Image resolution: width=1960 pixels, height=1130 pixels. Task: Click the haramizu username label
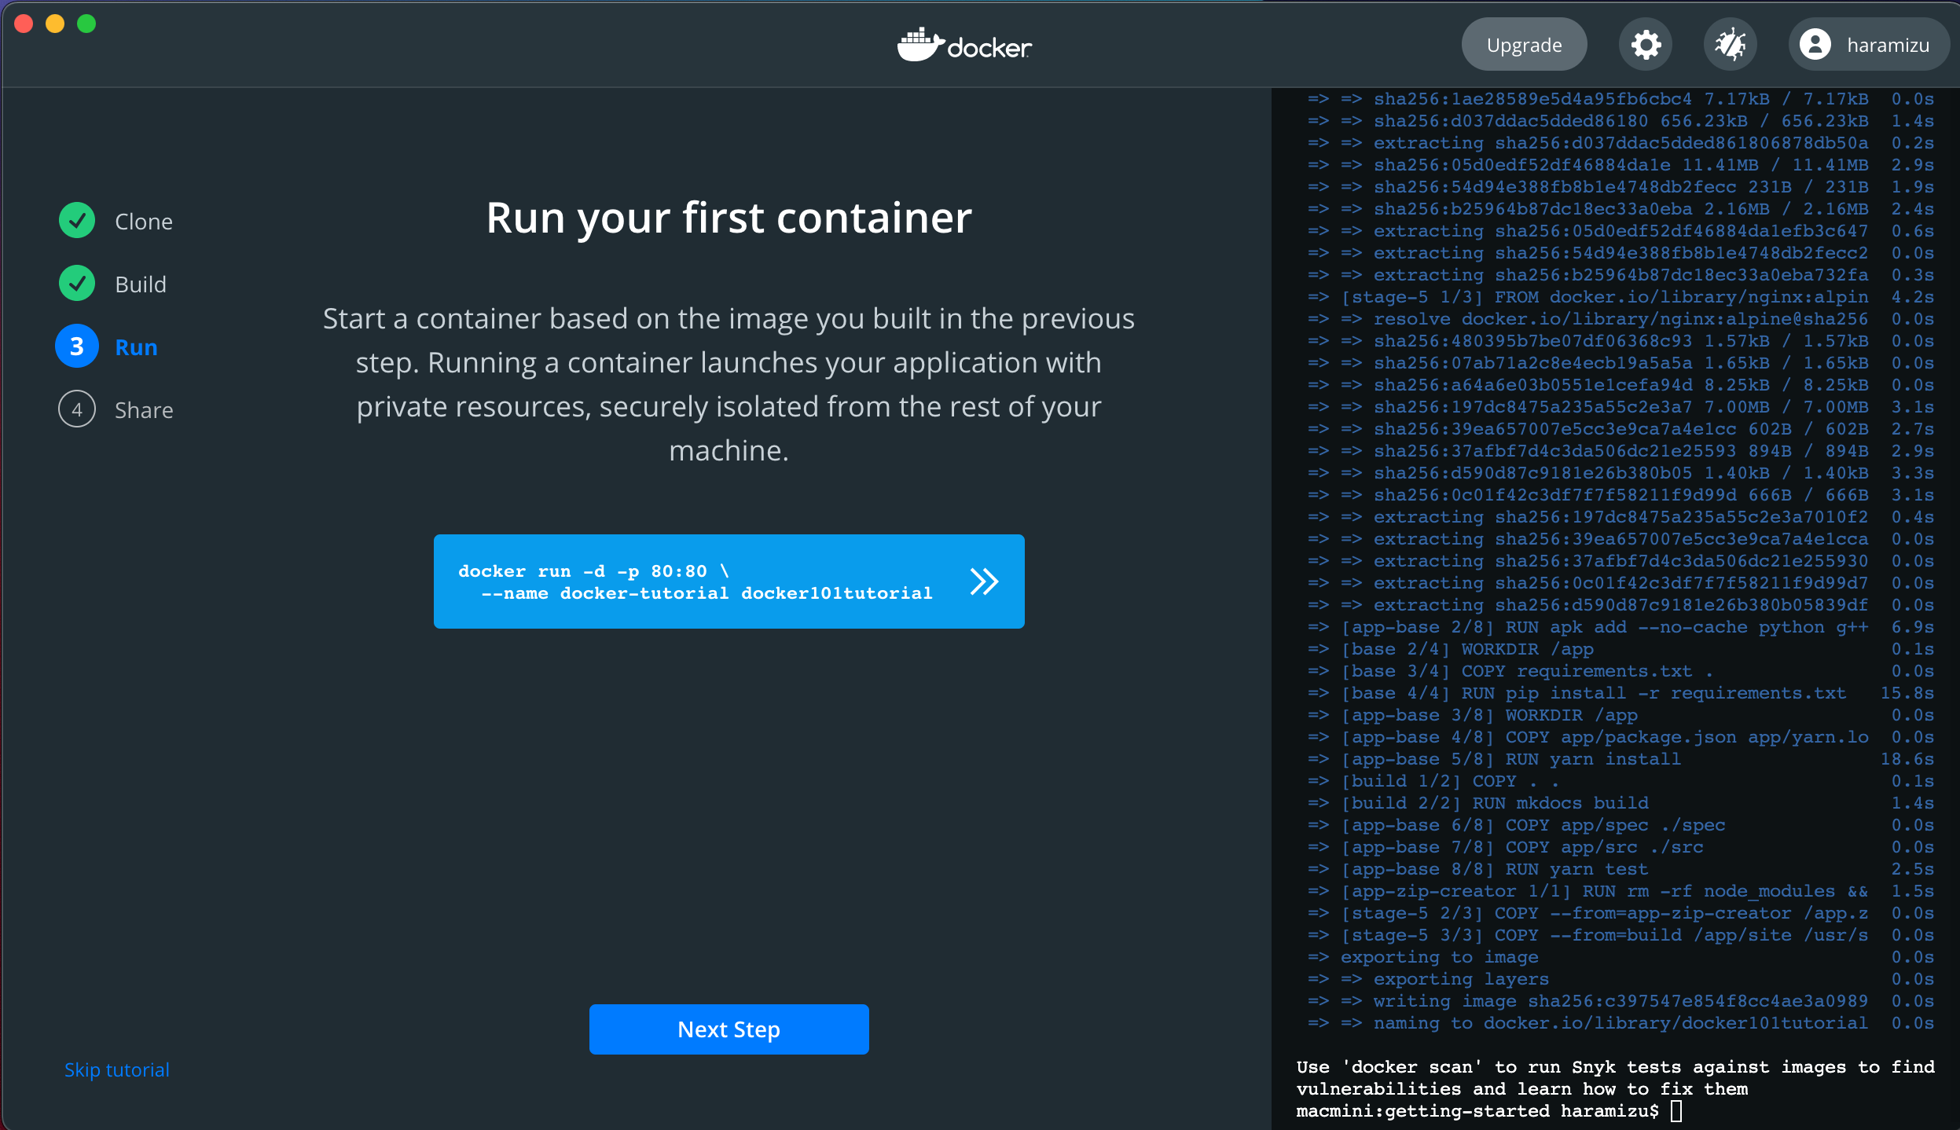click(1888, 46)
